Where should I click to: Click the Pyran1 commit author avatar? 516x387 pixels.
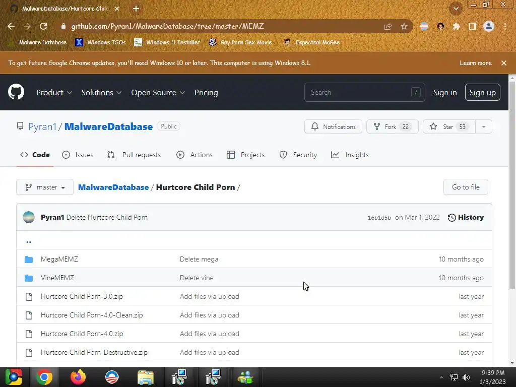29,217
